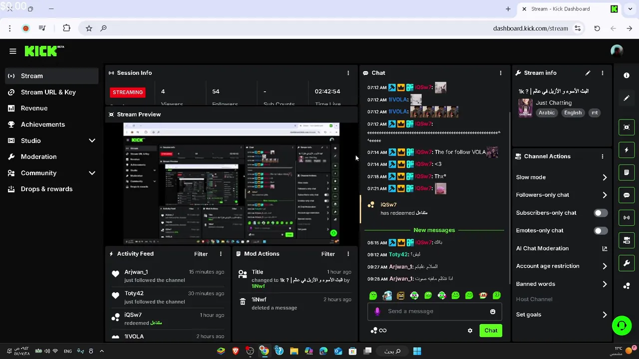Open the green support headset button
Image resolution: width=639 pixels, height=359 pixels.
pyautogui.click(x=622, y=326)
